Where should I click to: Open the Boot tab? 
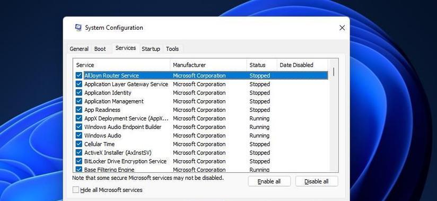click(x=100, y=49)
